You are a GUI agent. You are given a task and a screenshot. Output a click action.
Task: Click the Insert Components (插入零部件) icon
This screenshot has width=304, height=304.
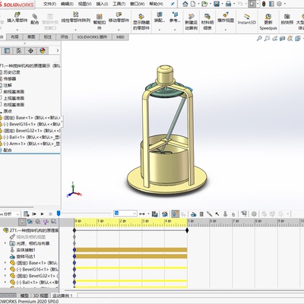(17, 14)
